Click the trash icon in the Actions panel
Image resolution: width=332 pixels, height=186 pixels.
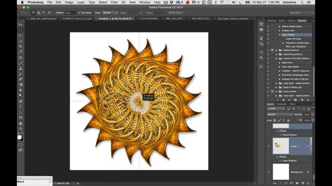click(308, 100)
